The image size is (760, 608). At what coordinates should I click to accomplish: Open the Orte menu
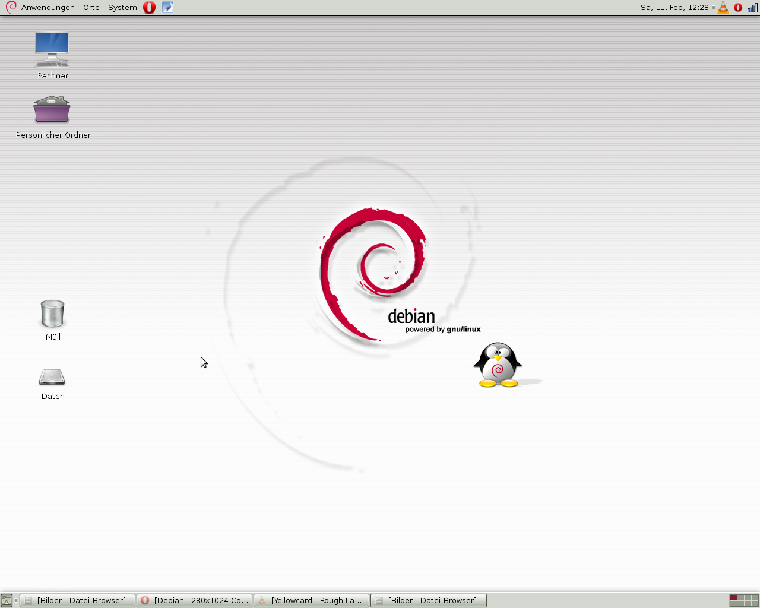(x=91, y=8)
